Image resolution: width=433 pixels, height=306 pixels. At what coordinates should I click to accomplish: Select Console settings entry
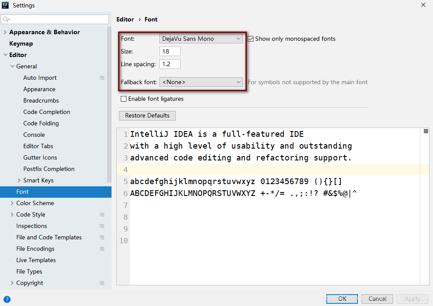click(34, 135)
